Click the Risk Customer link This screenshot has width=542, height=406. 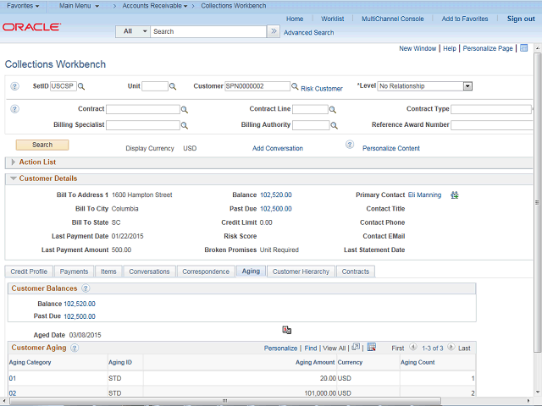coord(321,88)
